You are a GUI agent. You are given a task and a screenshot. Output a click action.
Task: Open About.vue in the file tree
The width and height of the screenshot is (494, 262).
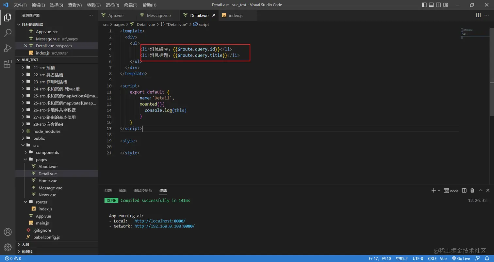(x=57, y=166)
